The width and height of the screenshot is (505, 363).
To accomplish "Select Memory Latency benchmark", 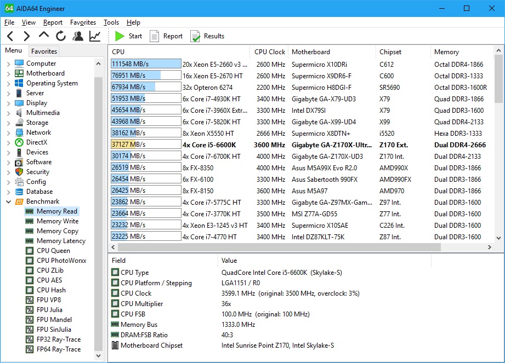I will click(x=61, y=241).
